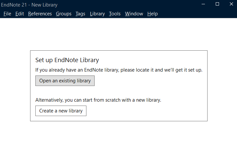Close the EndNote 21 window

(231, 4)
